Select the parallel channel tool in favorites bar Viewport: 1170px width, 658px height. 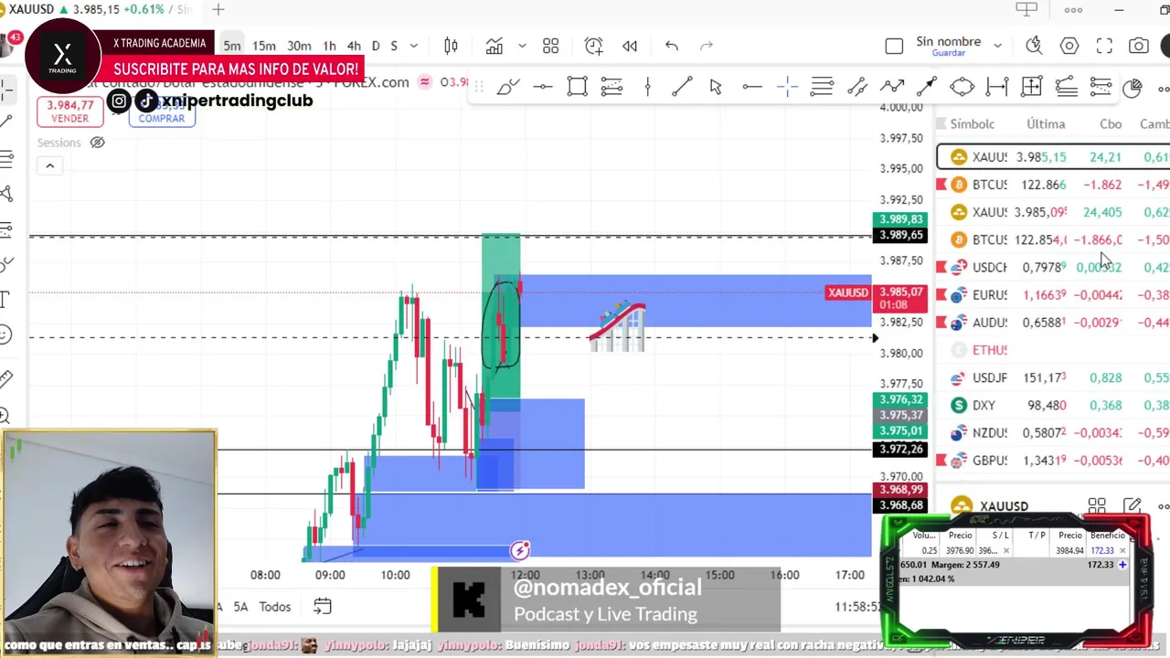[856, 87]
